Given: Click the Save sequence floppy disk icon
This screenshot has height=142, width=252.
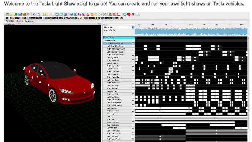Looking at the screenshot, I should coord(20,14).
